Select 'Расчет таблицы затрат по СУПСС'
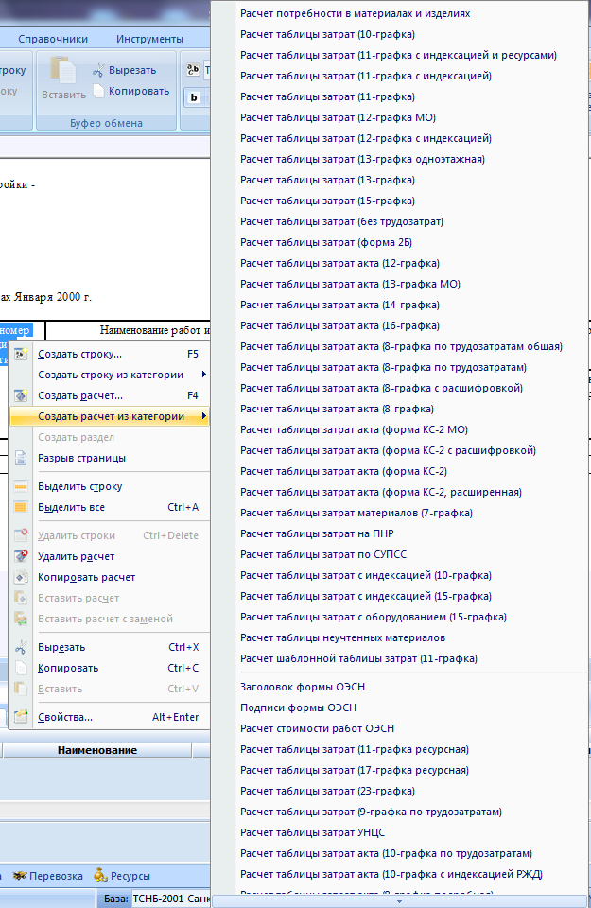This screenshot has width=591, height=908. coord(323,555)
